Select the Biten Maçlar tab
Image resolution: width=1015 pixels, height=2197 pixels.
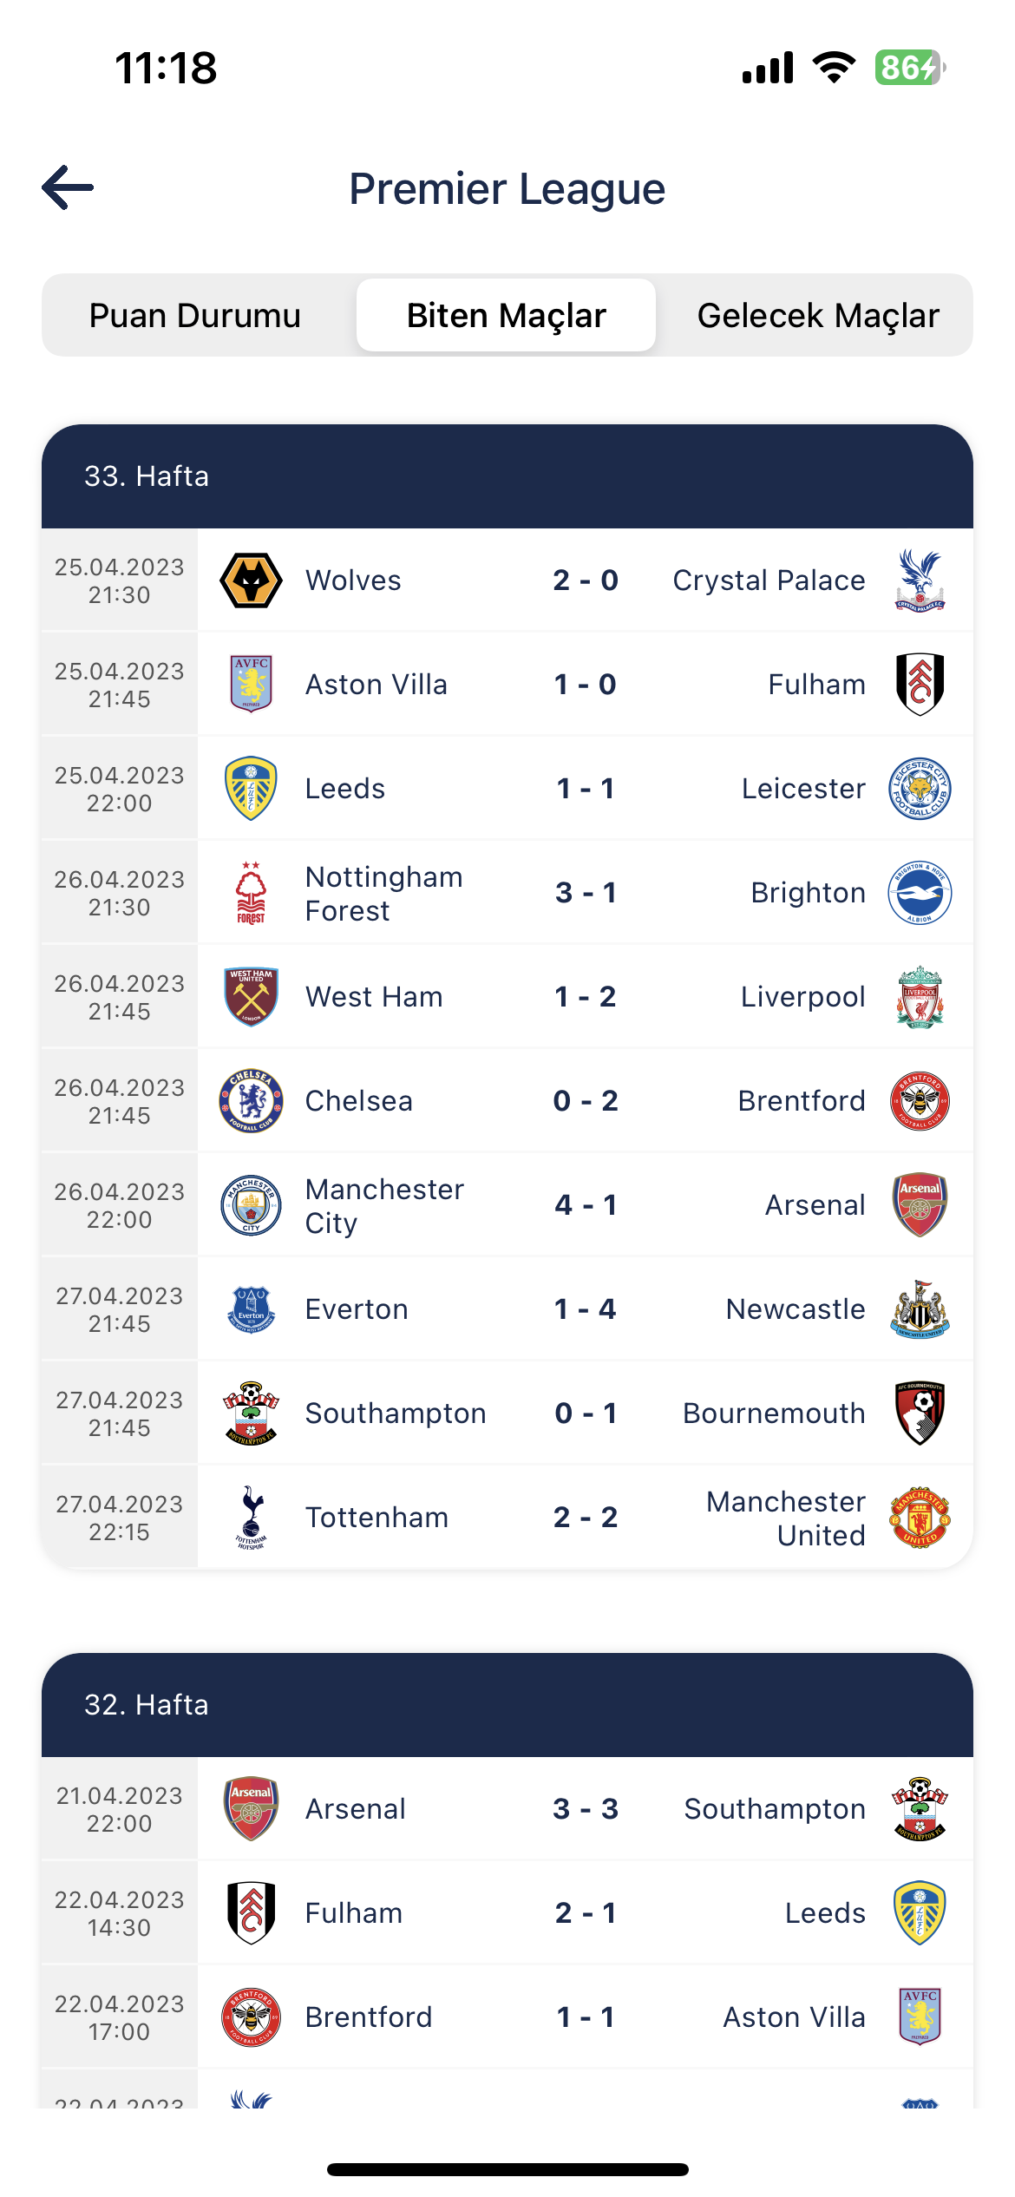pyautogui.click(x=507, y=316)
